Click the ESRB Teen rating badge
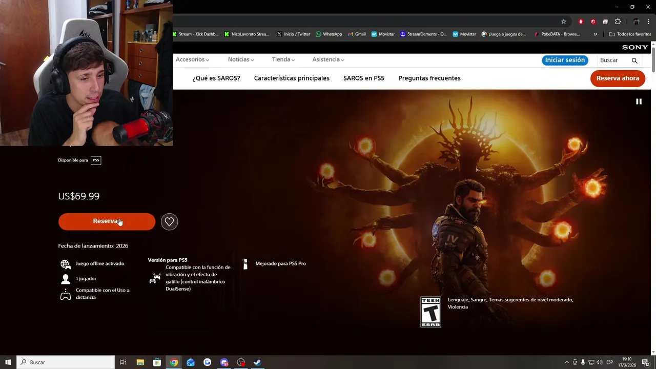Screen dimensions: 656x369 coord(430,312)
